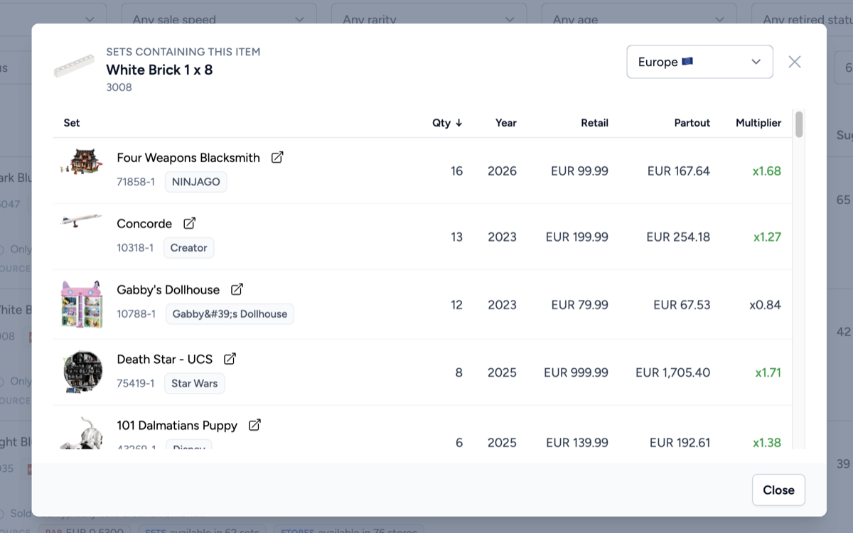The image size is (853, 533).
Task: Open Death Star - UCS external link icon
Action: pos(230,359)
